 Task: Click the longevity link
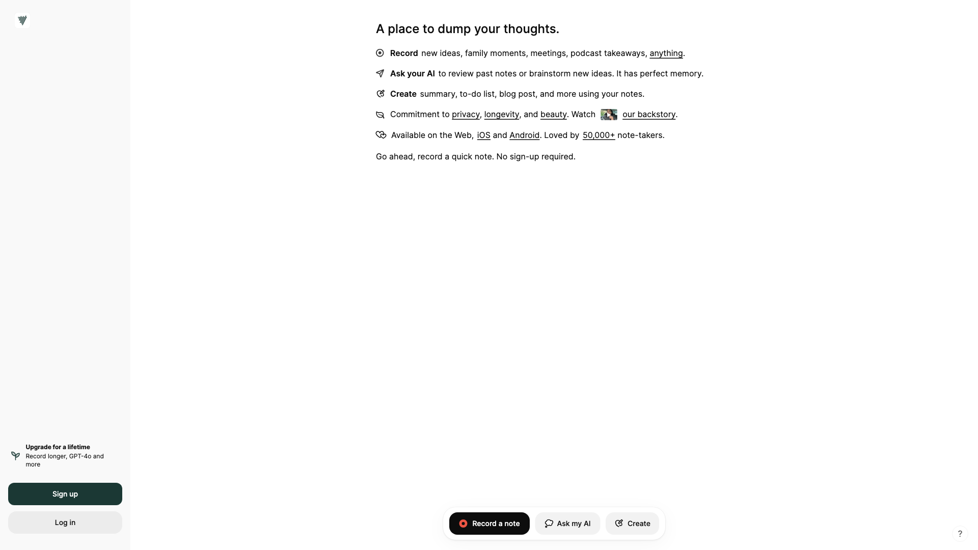(502, 114)
